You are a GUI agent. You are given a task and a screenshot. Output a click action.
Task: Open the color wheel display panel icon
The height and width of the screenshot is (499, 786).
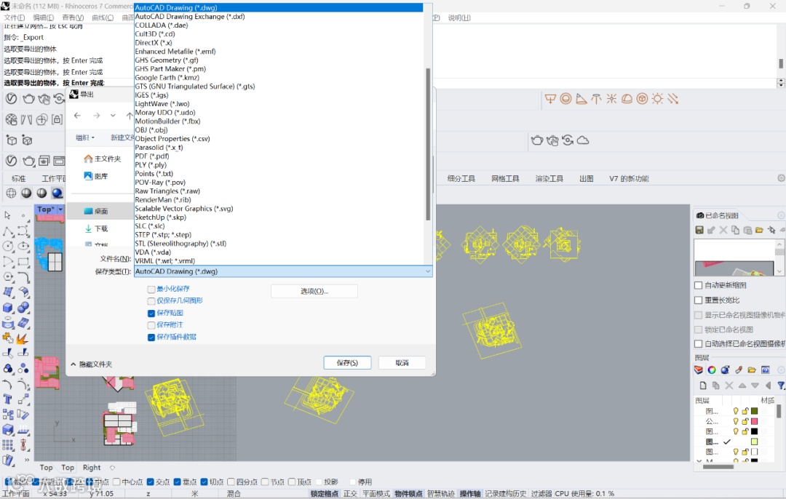click(x=711, y=370)
